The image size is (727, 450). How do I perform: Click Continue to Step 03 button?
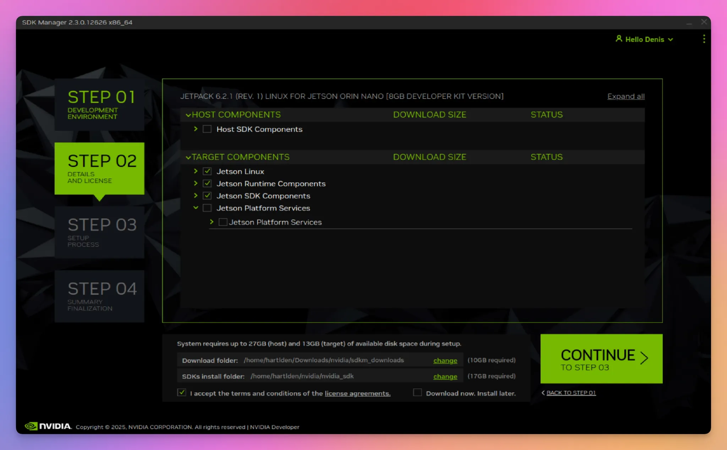click(601, 358)
